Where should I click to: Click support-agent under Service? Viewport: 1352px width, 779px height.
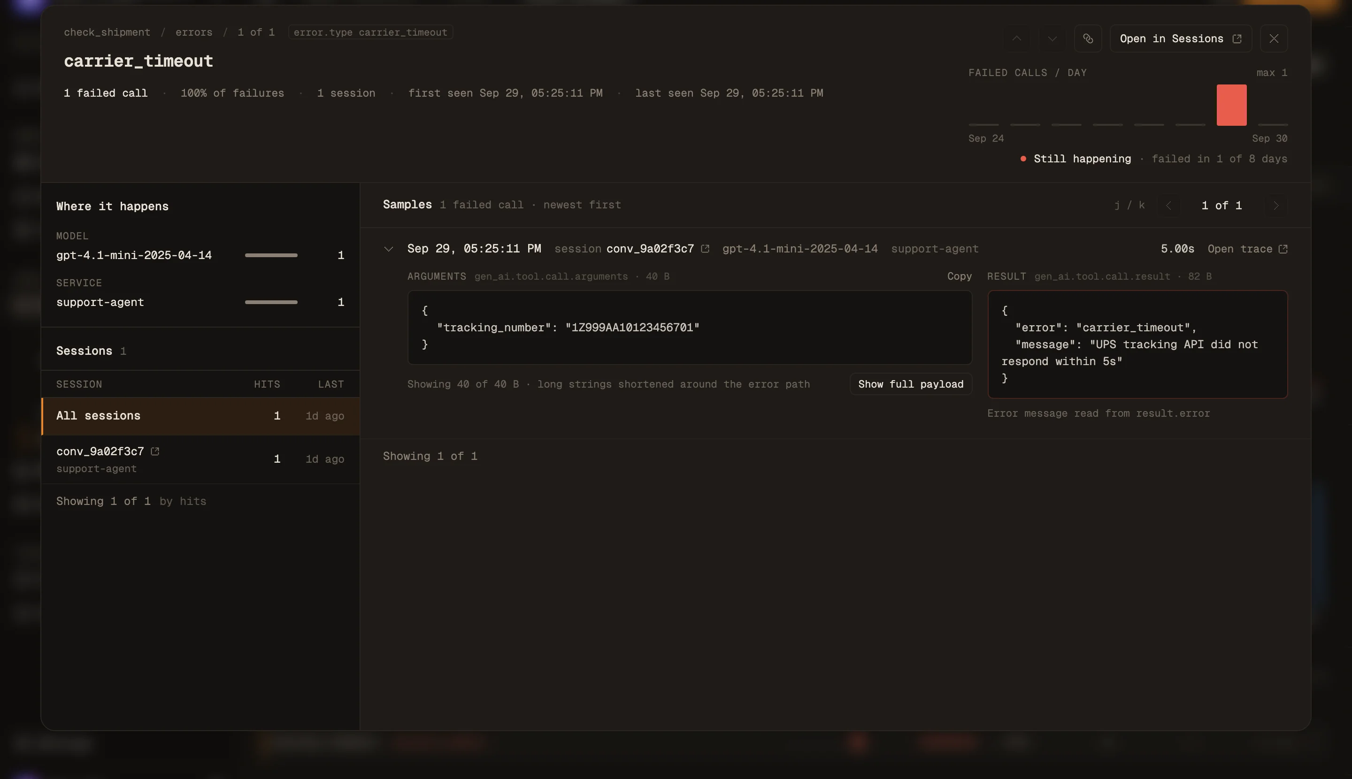tap(100, 302)
